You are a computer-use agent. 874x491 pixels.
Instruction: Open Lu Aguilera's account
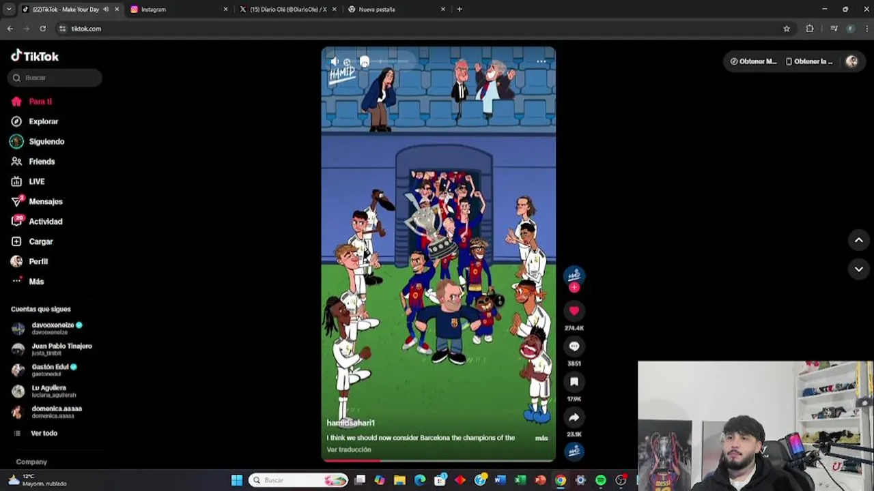pyautogui.click(x=45, y=391)
